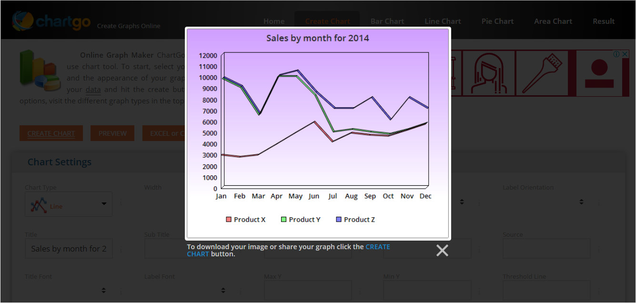Click the hair brush ad icon
Image resolution: width=636 pixels, height=303 pixels.
543,73
